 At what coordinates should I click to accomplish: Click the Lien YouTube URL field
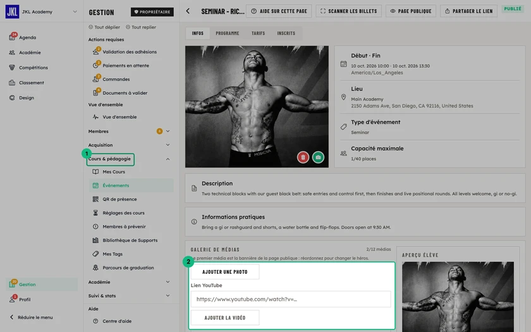coord(291,299)
